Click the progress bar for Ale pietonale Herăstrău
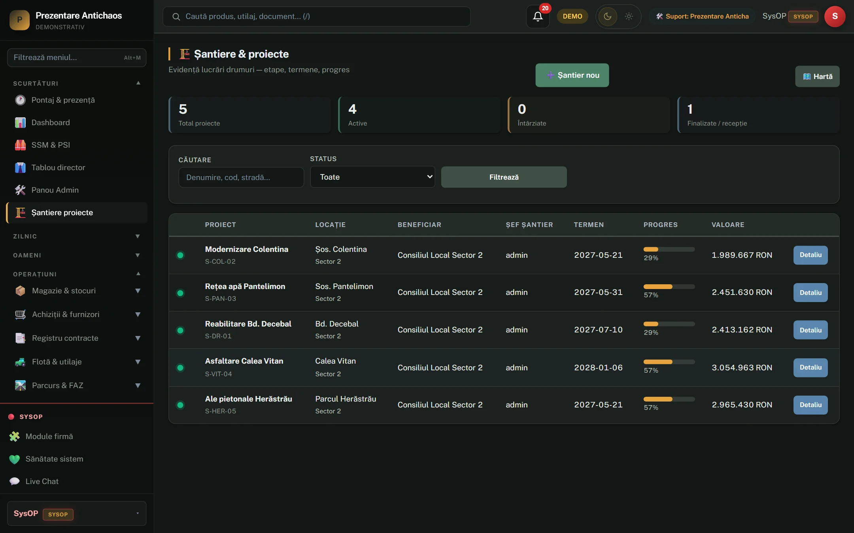The image size is (854, 533). 669,399
